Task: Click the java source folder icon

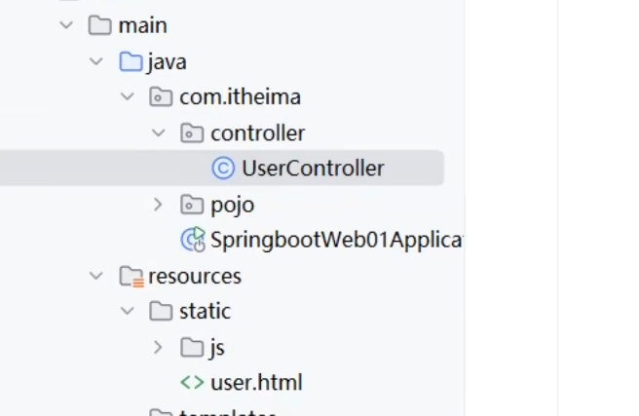Action: [130, 62]
